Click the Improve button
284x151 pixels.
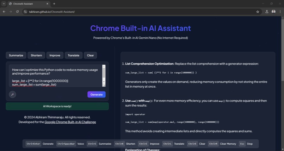click(55, 55)
